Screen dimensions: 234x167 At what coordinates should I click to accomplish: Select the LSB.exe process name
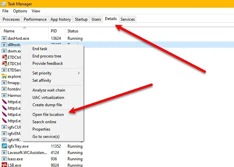[14, 165]
